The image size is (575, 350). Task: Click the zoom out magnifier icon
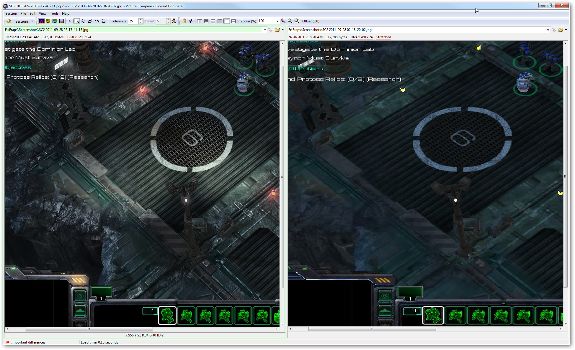(x=290, y=21)
